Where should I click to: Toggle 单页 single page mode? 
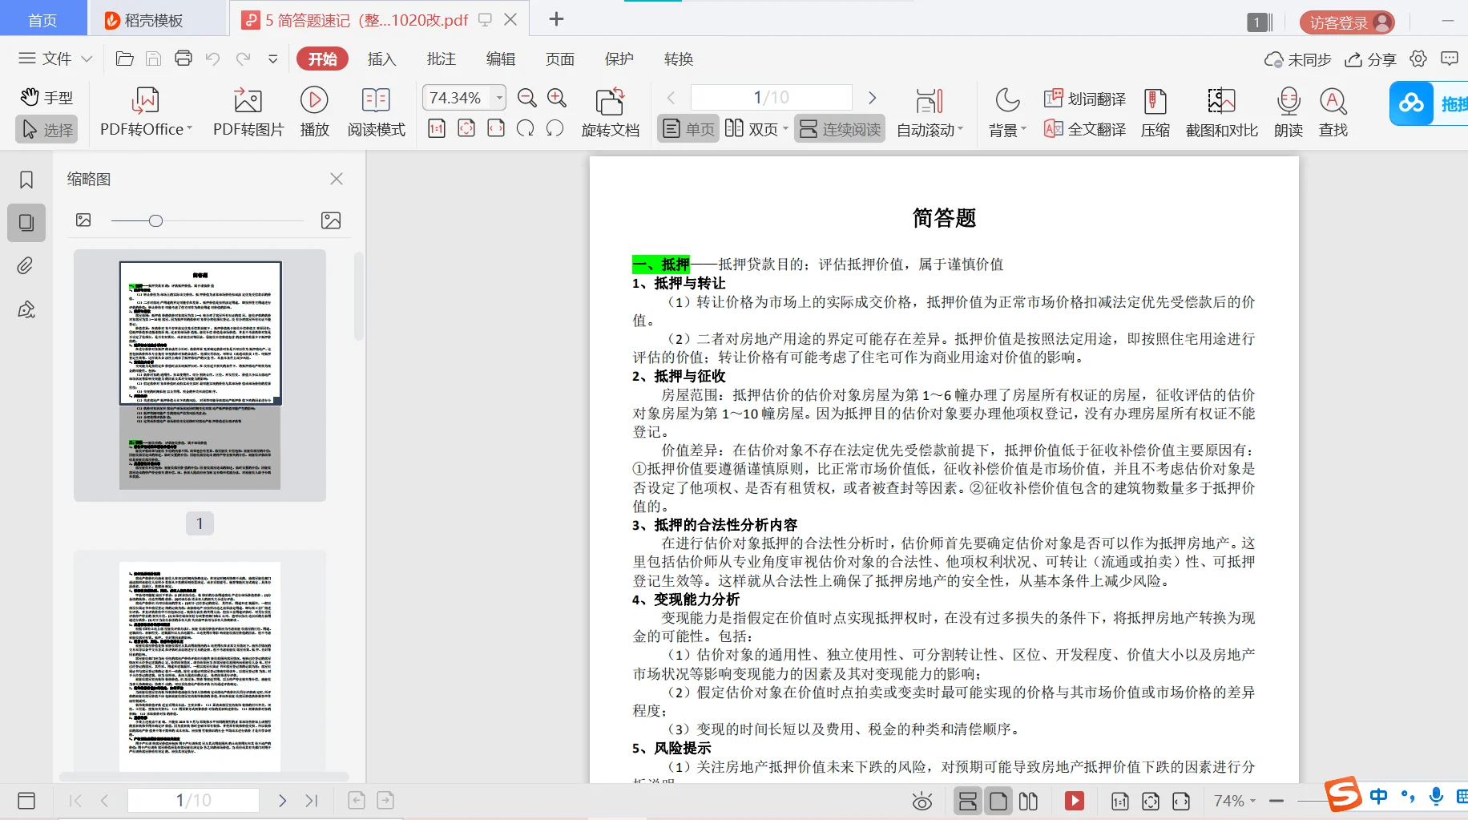coord(687,128)
